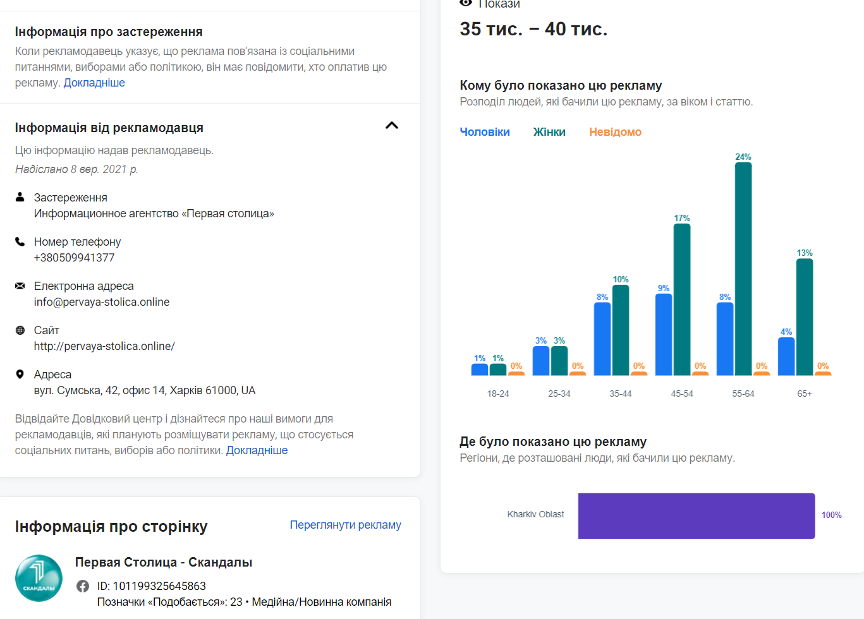Open Докладніше link under disclaimer information
The image size is (864, 619).
click(x=94, y=83)
